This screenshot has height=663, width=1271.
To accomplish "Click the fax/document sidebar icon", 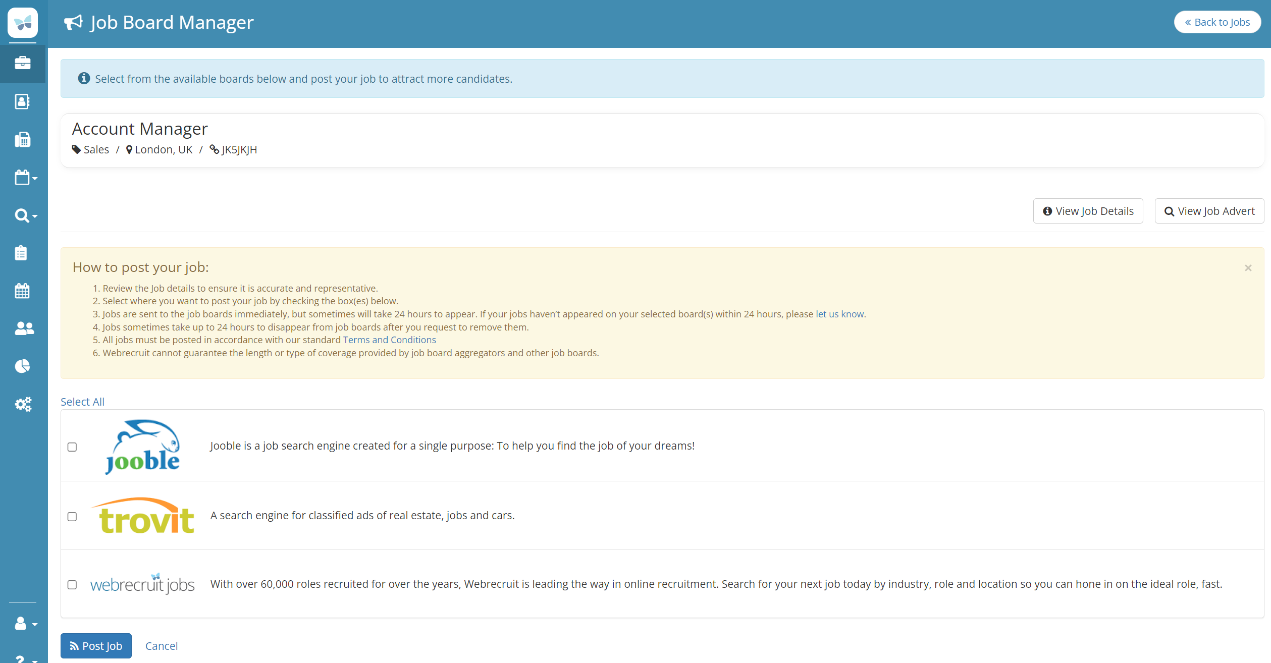I will coord(23,140).
